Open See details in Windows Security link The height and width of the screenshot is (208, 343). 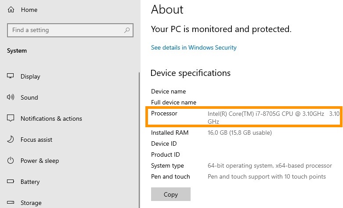tap(194, 47)
